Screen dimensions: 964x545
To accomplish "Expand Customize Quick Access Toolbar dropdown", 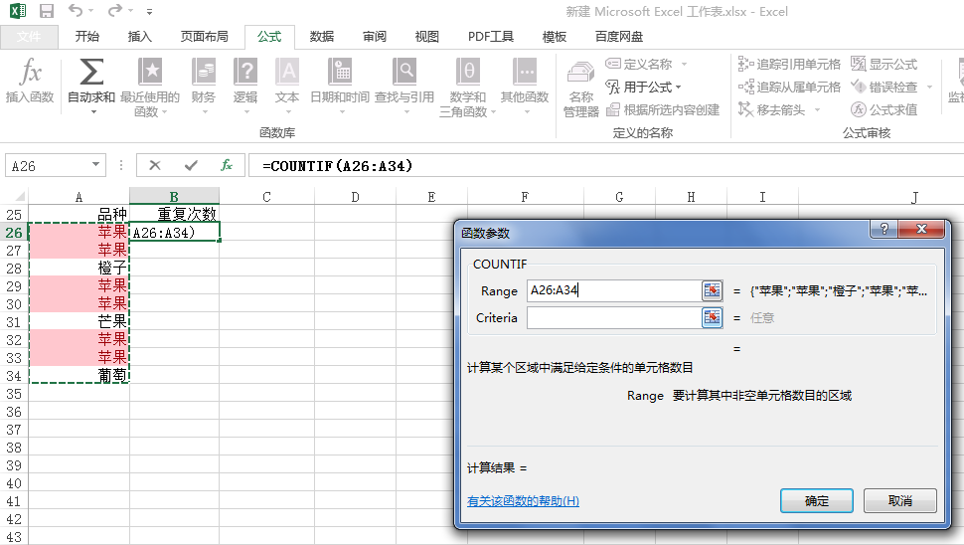I will point(149,12).
